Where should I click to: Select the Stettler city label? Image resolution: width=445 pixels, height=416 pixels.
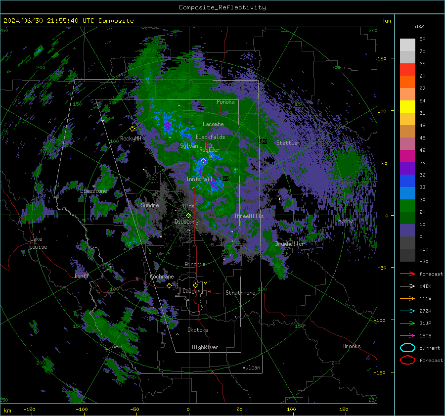click(x=288, y=143)
